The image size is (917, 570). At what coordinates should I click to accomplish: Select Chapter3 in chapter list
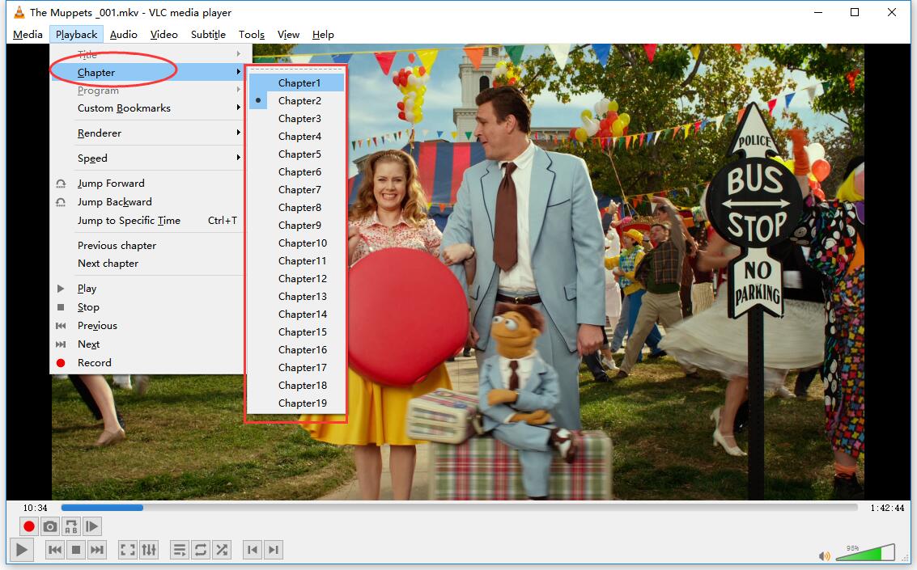(296, 119)
